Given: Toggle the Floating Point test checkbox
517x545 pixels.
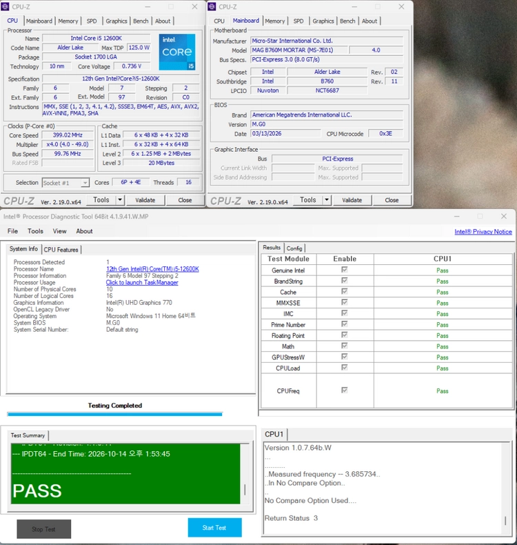Looking at the screenshot, I should (x=345, y=335).
